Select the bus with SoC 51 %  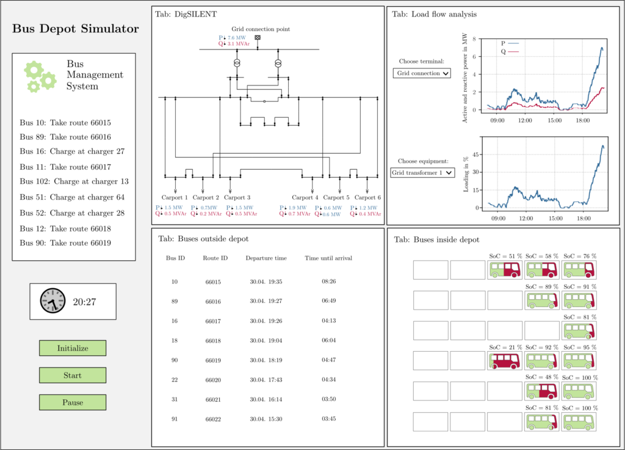tap(505, 270)
